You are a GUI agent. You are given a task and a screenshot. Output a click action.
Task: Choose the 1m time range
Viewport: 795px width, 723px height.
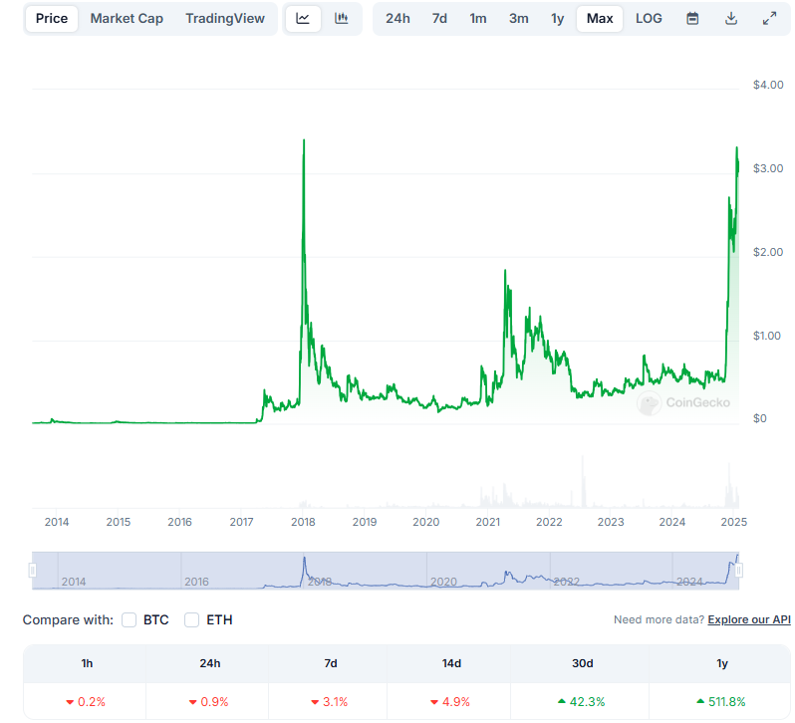click(478, 19)
